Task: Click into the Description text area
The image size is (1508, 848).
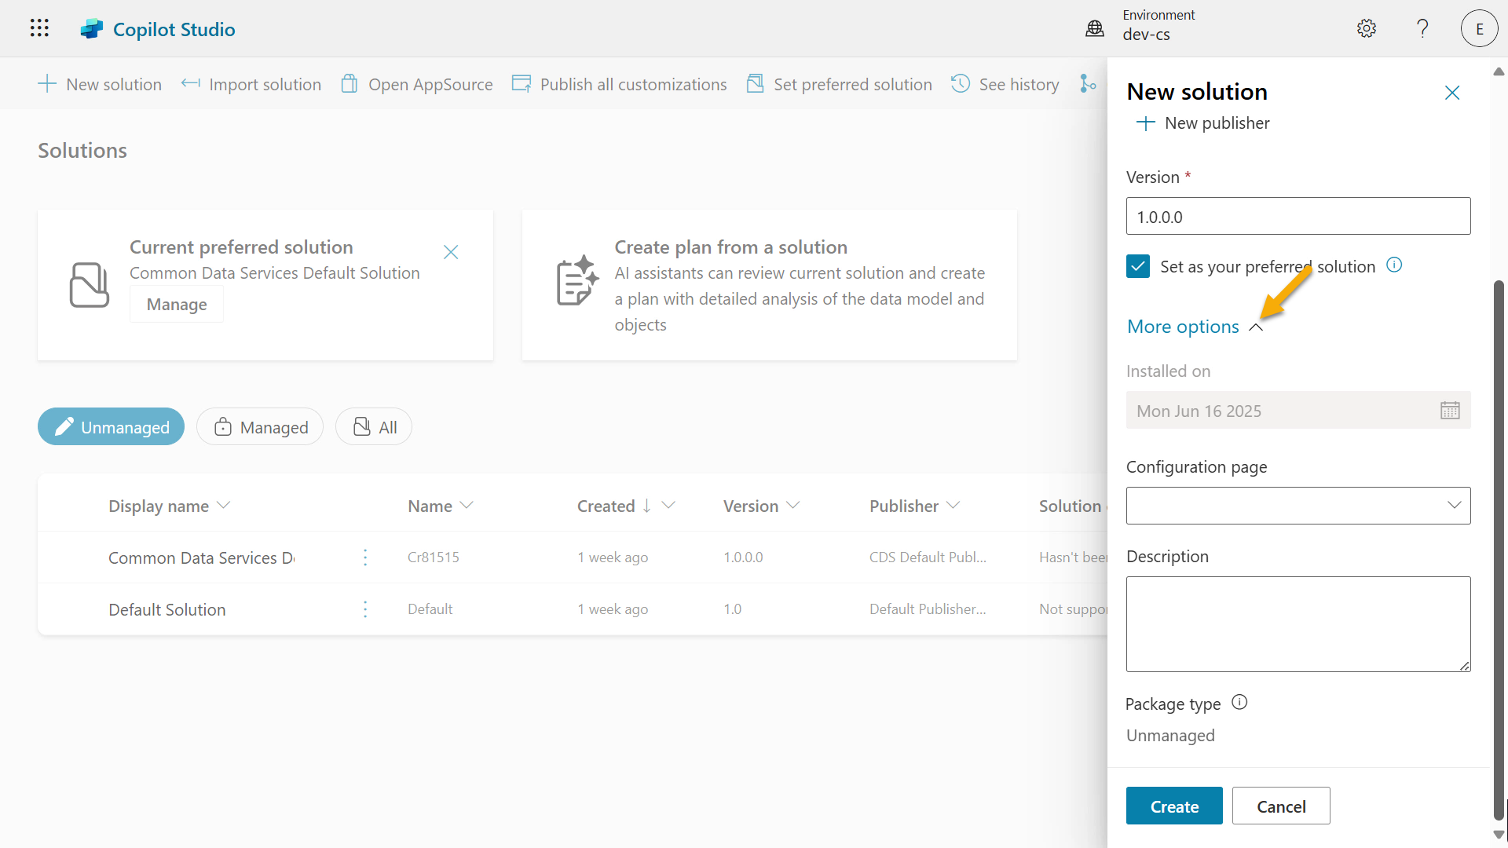Action: click(1298, 623)
